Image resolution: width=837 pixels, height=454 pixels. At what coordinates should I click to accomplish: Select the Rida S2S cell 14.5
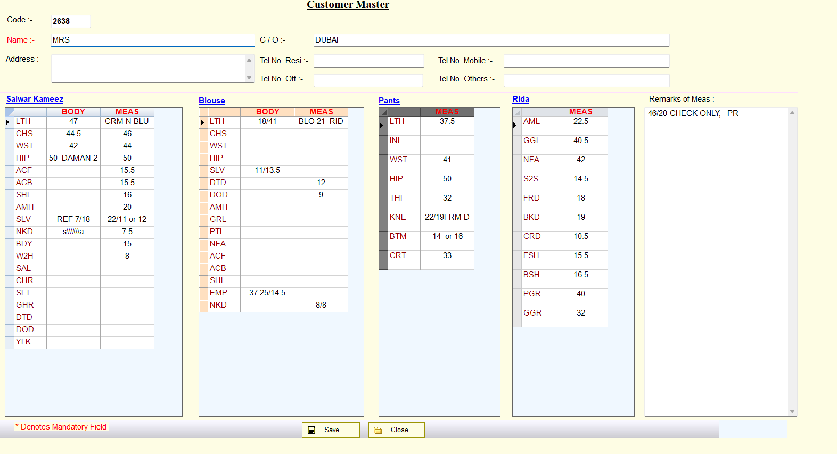(581, 184)
